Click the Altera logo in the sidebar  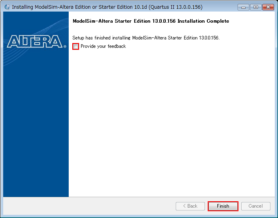click(x=36, y=41)
